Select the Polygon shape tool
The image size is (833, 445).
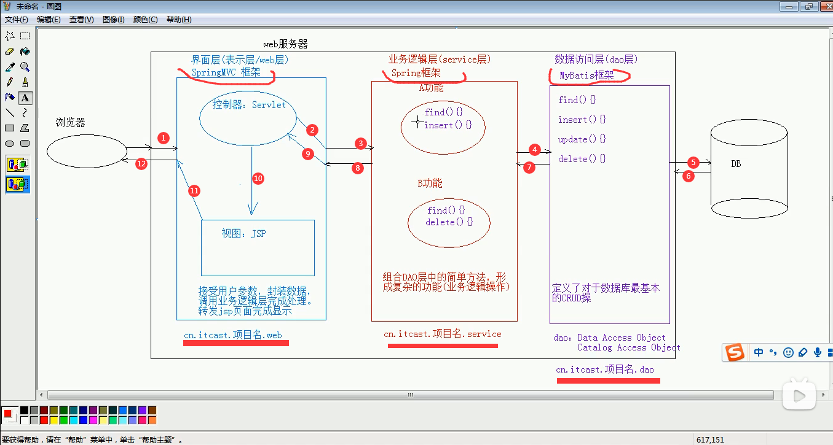25,128
